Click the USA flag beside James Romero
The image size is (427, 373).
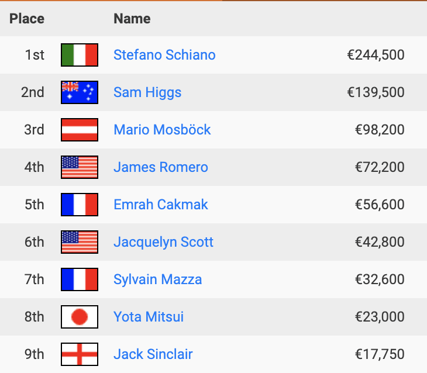point(79,167)
